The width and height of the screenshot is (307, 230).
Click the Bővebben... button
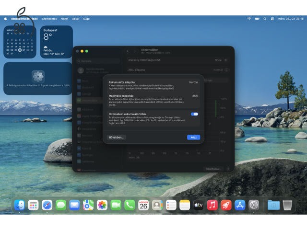tap(116, 138)
